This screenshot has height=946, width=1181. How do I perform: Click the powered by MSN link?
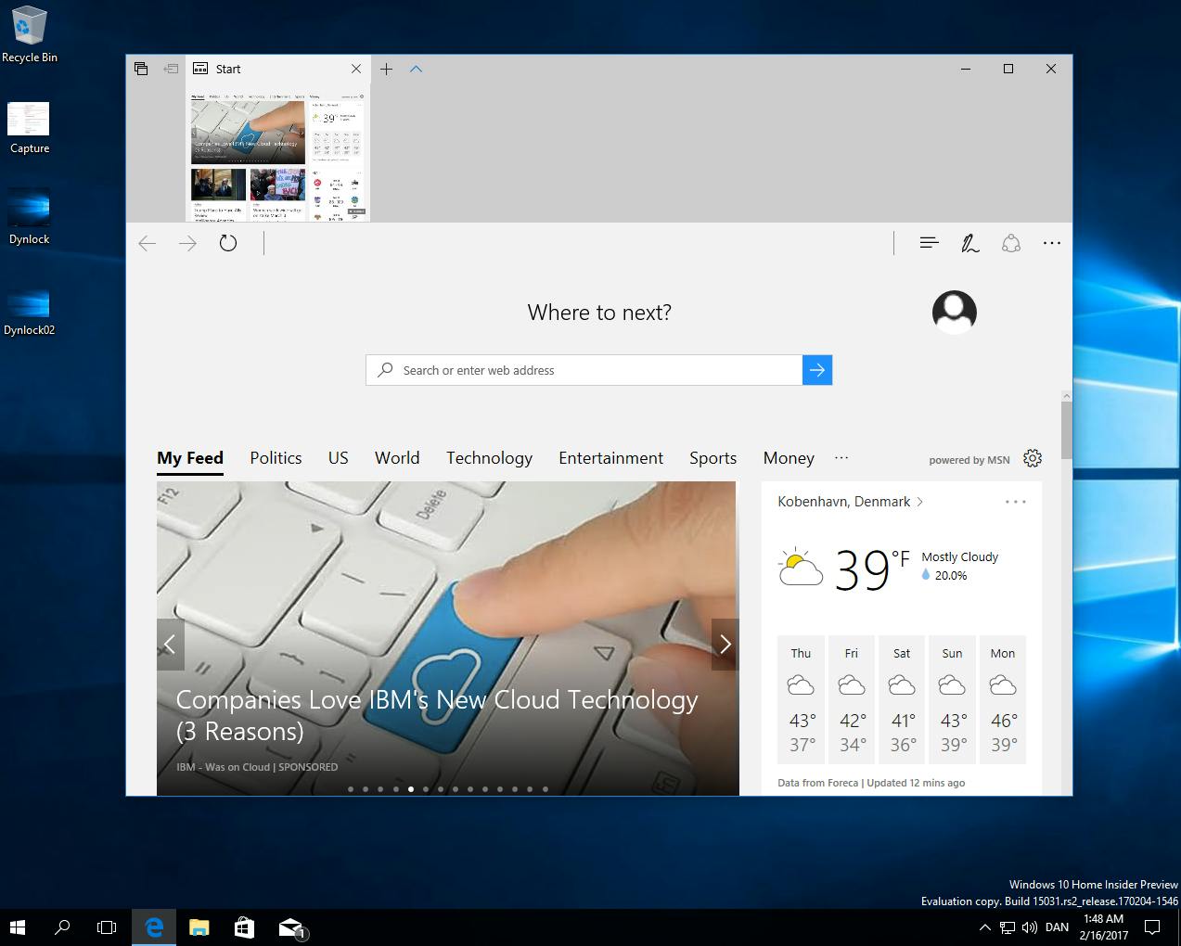tap(969, 460)
